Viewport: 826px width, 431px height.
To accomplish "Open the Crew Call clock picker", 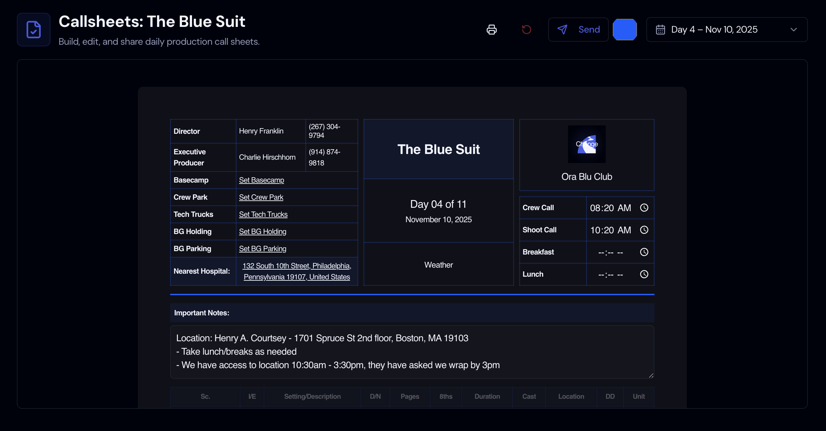I will point(644,208).
